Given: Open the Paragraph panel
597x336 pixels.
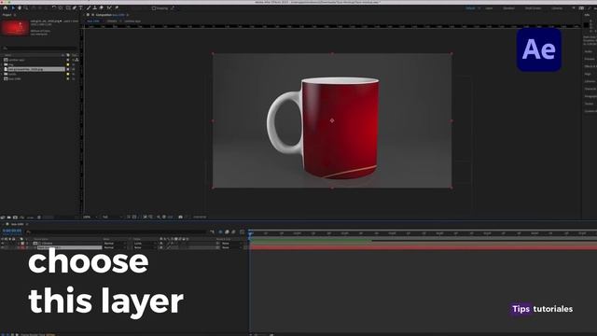Looking at the screenshot, I should pyautogui.click(x=590, y=96).
